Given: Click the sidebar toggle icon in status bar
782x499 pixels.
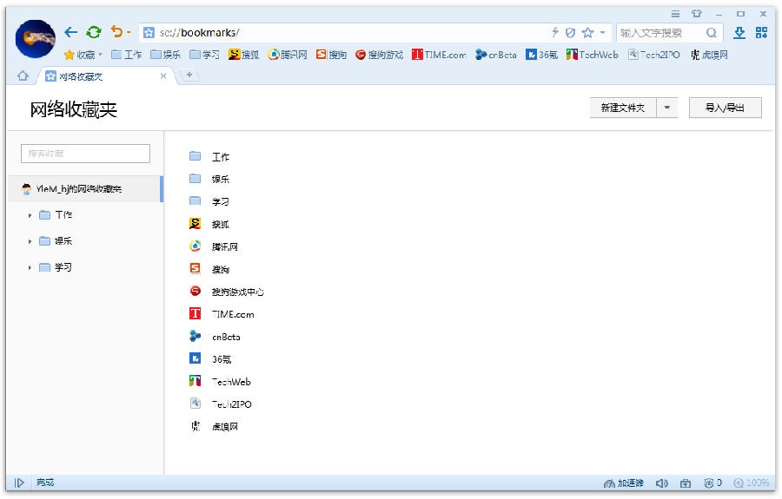Looking at the screenshot, I should (19, 483).
